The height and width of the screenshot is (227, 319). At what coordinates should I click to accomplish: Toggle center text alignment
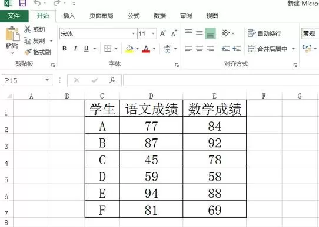[x=200, y=49]
